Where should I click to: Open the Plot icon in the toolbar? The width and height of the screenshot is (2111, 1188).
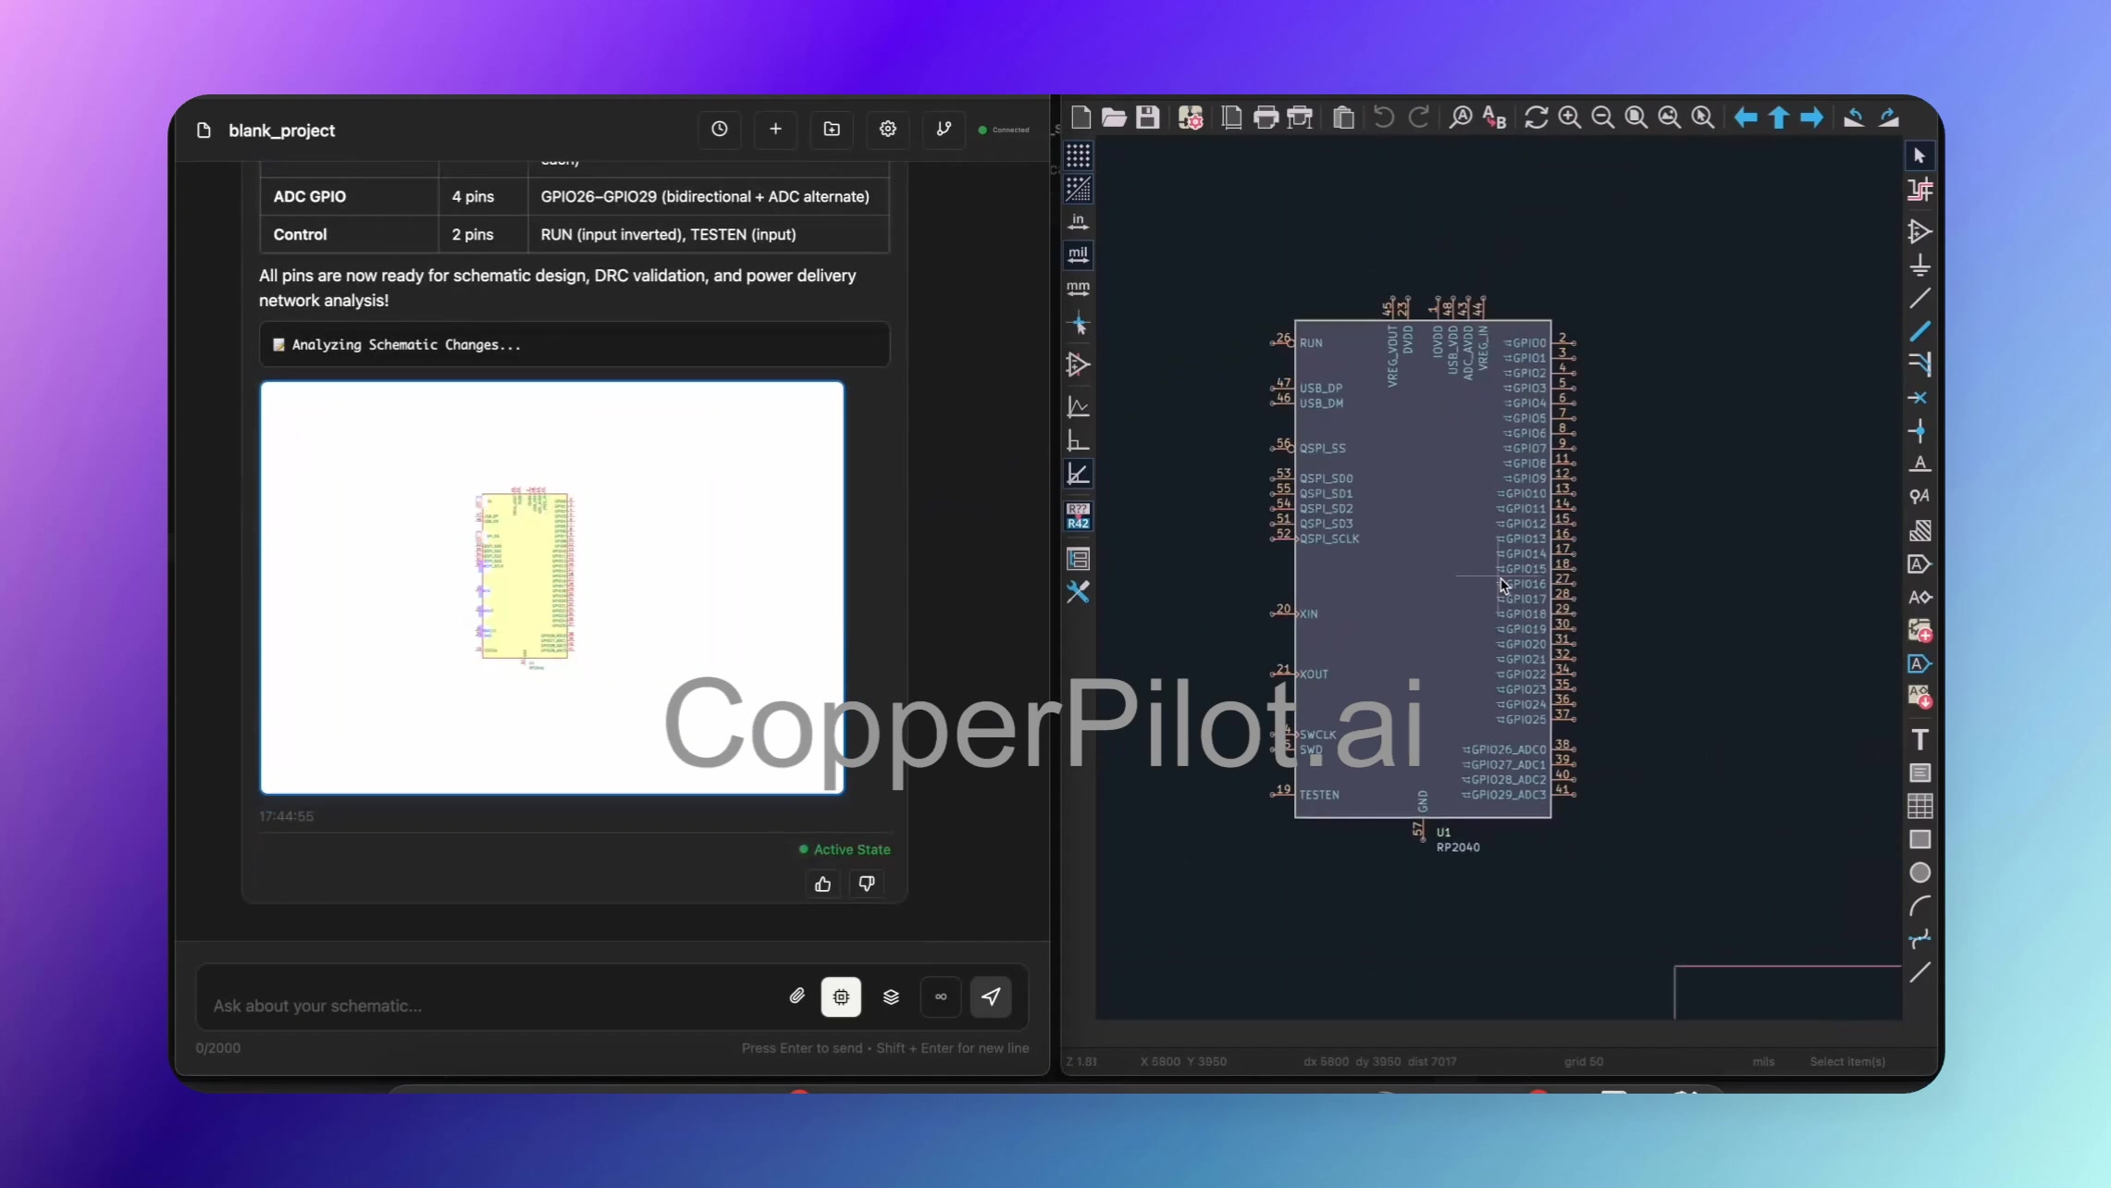[x=1300, y=118]
